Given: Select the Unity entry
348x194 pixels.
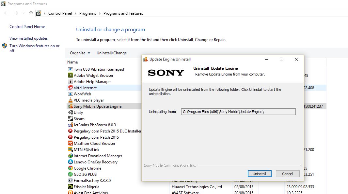Looking at the screenshot, I should [x=78, y=112].
